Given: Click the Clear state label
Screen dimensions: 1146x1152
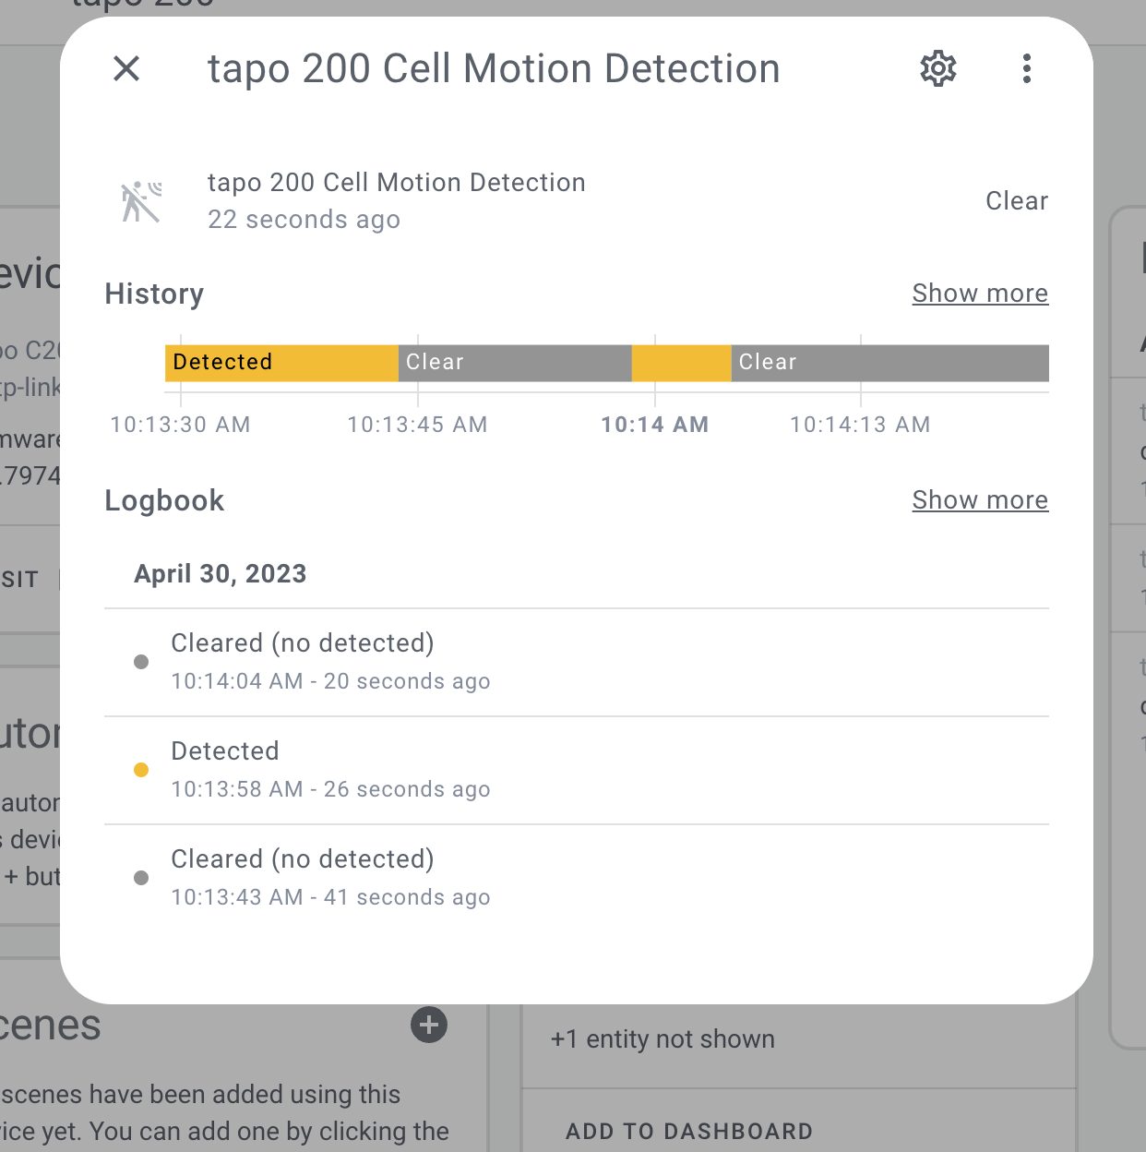Looking at the screenshot, I should pyautogui.click(x=1017, y=201).
